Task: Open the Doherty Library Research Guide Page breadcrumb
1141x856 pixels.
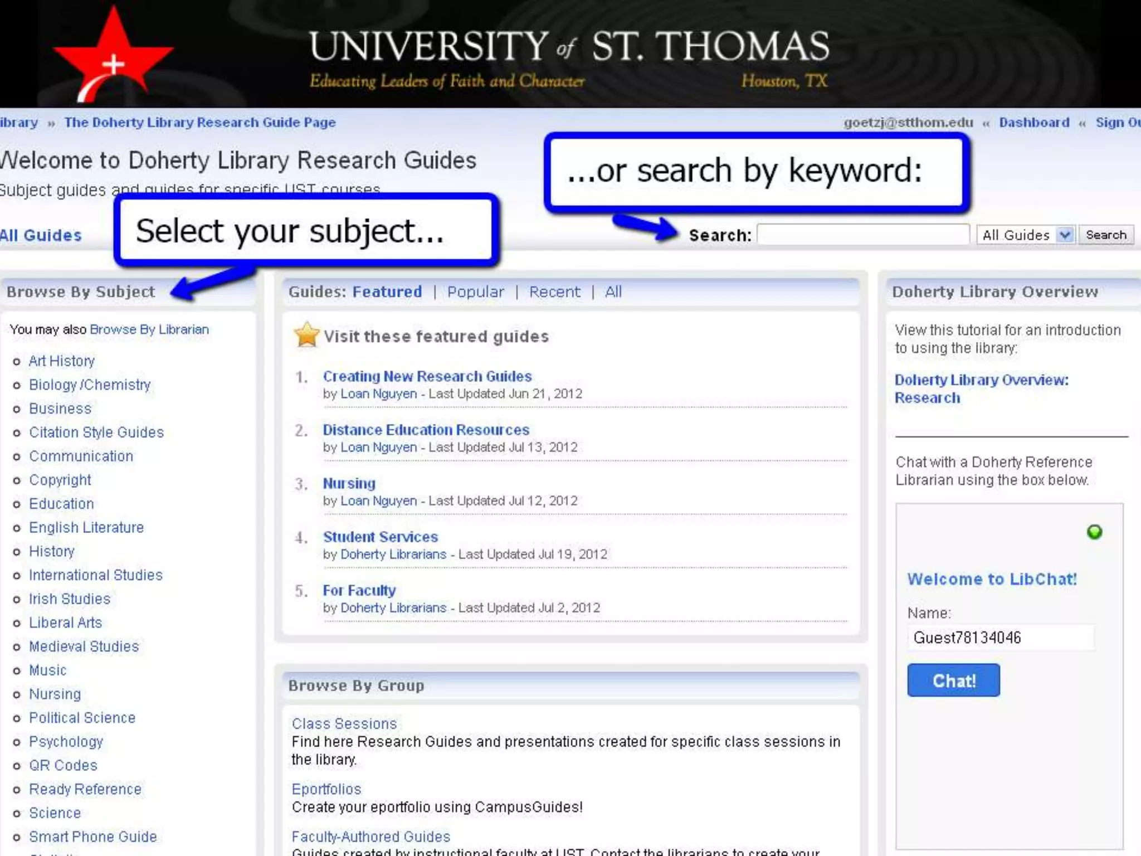Action: point(200,122)
